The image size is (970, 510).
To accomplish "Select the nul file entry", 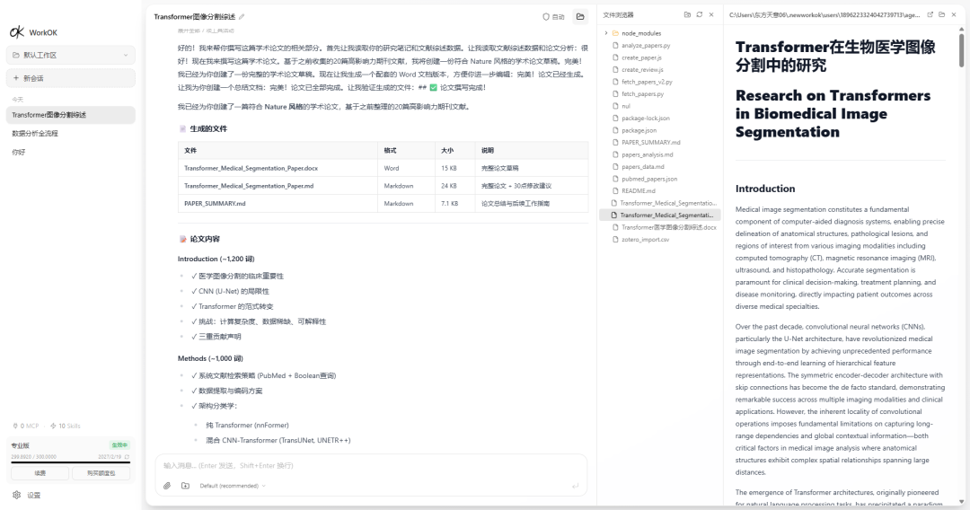I will pos(660,106).
